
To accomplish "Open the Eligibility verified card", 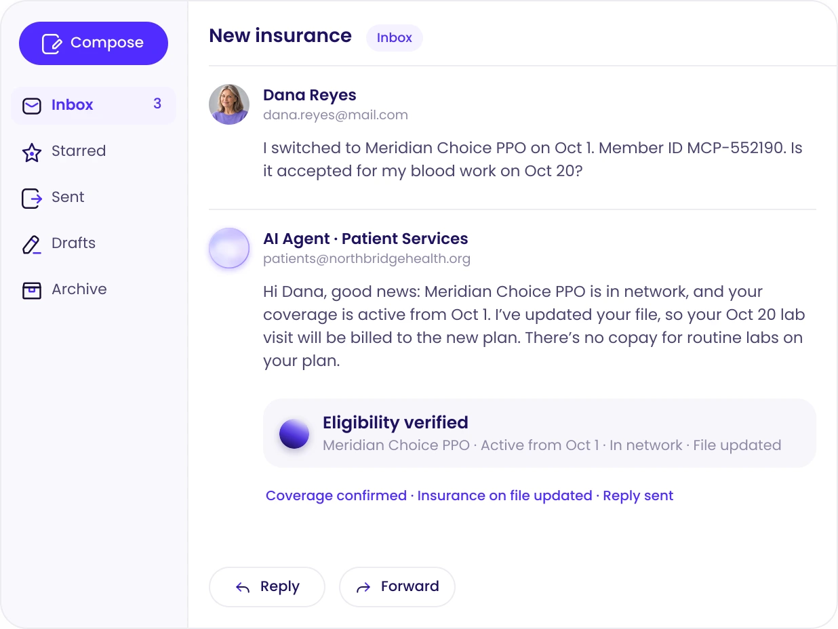I will (540, 433).
